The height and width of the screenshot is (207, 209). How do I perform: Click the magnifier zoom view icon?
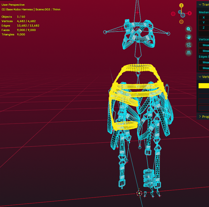click(189, 29)
